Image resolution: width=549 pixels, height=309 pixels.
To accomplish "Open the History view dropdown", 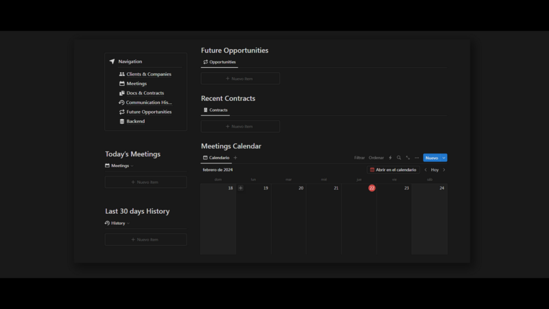I will click(x=117, y=223).
